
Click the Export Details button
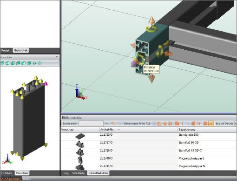click(224, 123)
